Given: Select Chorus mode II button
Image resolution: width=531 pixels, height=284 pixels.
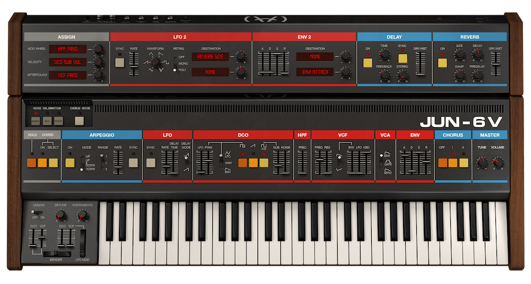Looking at the screenshot, I should (464, 163).
